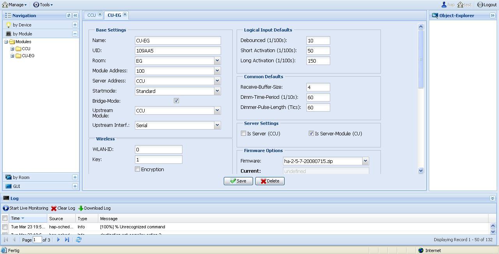499x254 pixels.
Task: Refresh the Navigation panel tree
Action: [x=69, y=16]
